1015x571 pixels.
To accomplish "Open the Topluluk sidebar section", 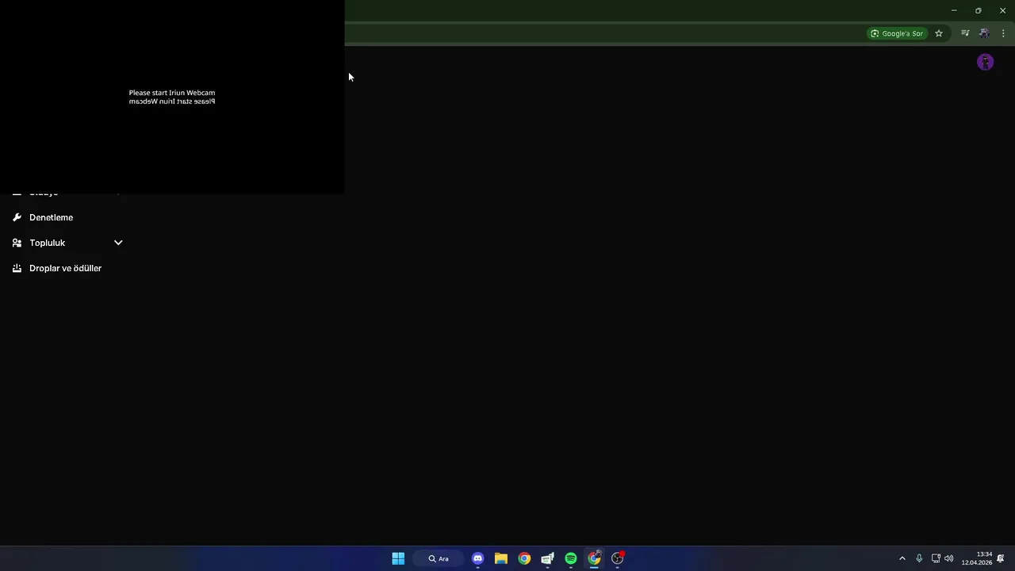I will [67, 243].
